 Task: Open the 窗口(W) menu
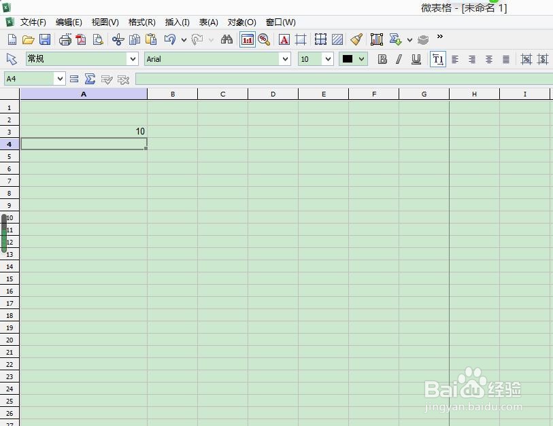(280, 22)
